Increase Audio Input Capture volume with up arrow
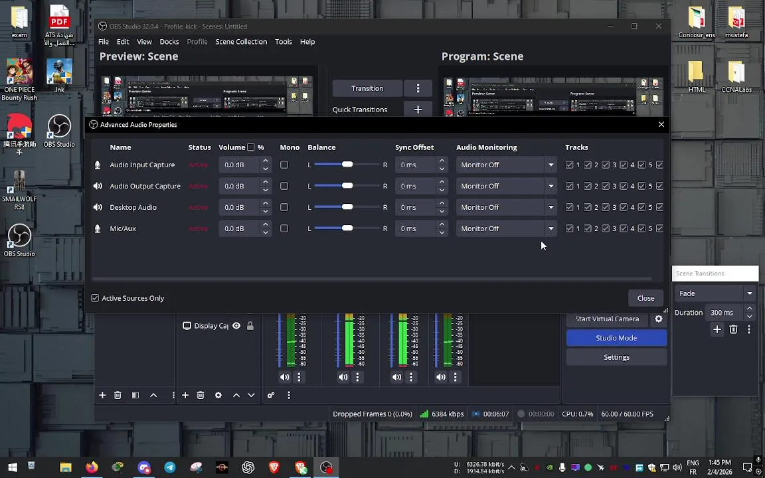Viewport: 765px width, 478px height. tap(266, 161)
